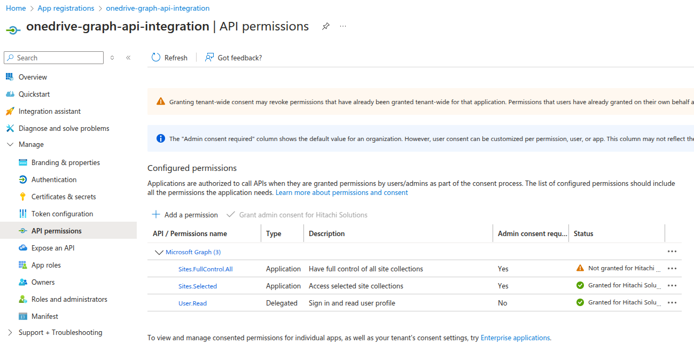
Task: Click the green check icon for Sites.Selected
Action: [x=580, y=285]
